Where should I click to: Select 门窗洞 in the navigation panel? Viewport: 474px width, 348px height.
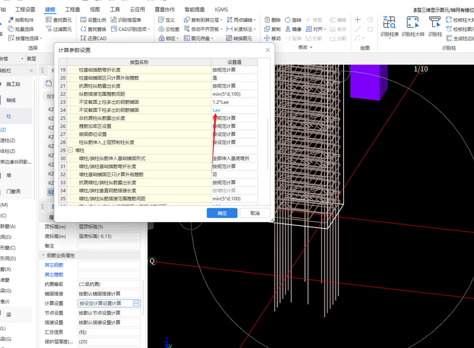(x=13, y=191)
